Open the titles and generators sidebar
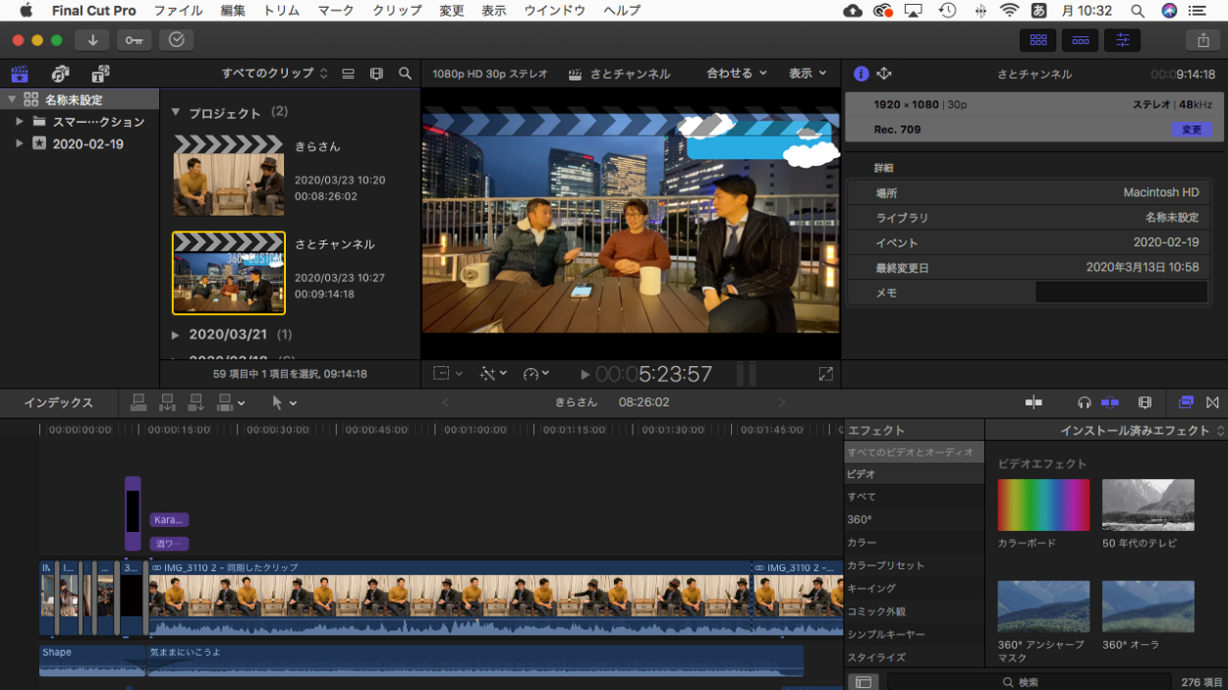The width and height of the screenshot is (1228, 690). point(100,74)
